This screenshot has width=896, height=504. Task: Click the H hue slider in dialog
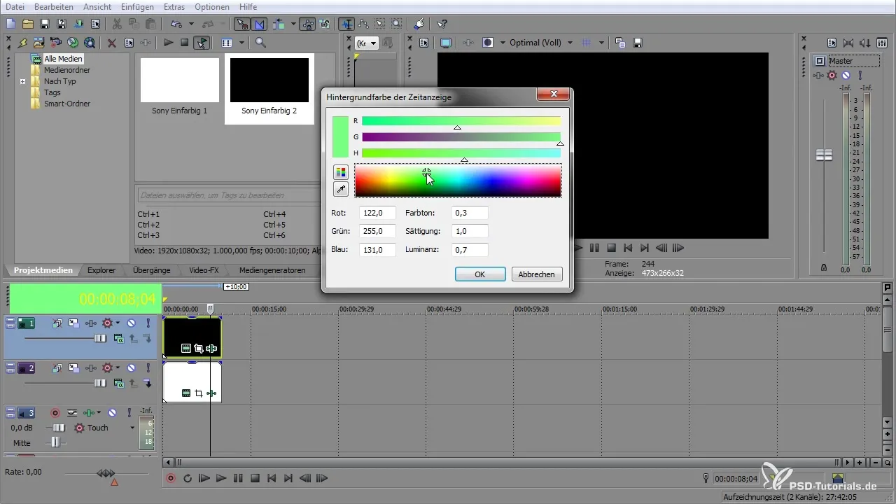coord(461,153)
